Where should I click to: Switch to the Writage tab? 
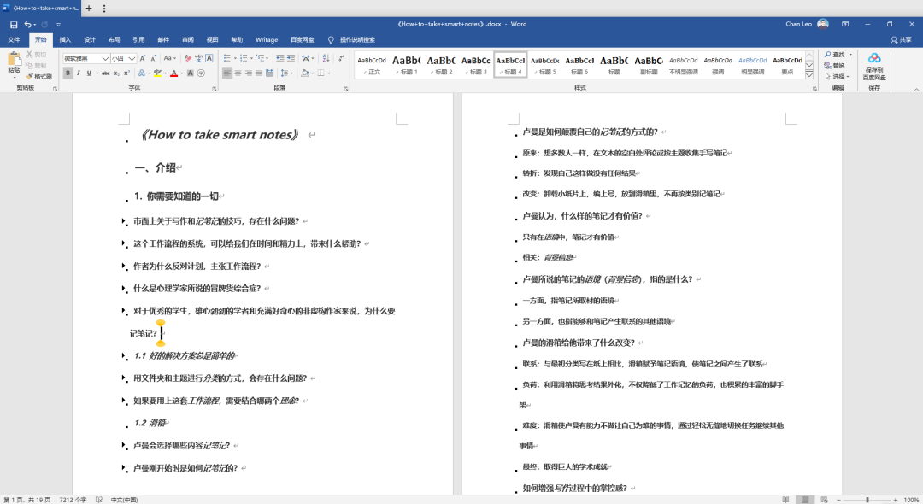tap(267, 40)
